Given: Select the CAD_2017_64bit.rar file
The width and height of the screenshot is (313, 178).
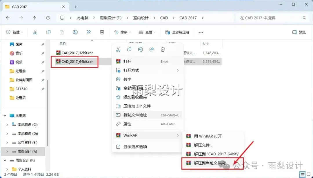Looking at the screenshot, I should [77, 61].
